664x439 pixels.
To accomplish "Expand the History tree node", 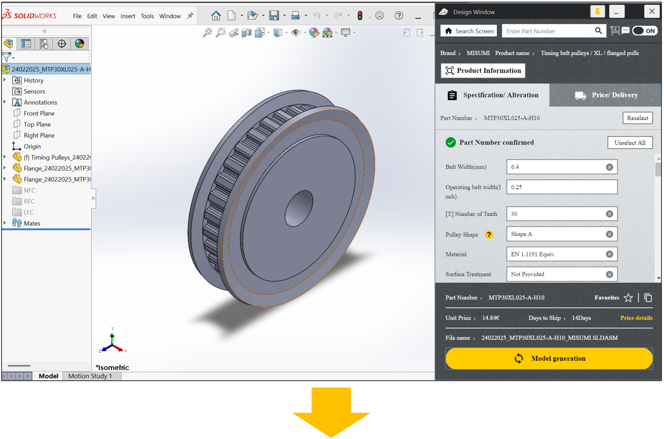I will (5, 80).
